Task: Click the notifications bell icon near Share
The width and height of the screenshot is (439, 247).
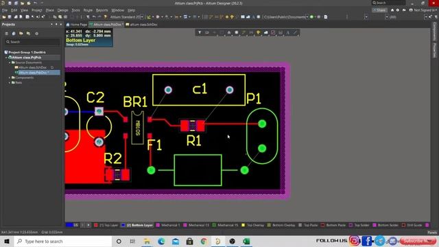Action: [392, 10]
